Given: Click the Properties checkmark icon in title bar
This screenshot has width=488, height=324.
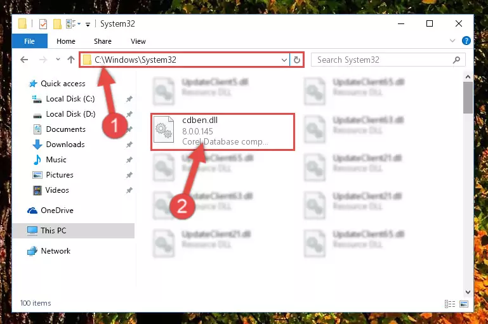Looking at the screenshot, I should (x=43, y=24).
